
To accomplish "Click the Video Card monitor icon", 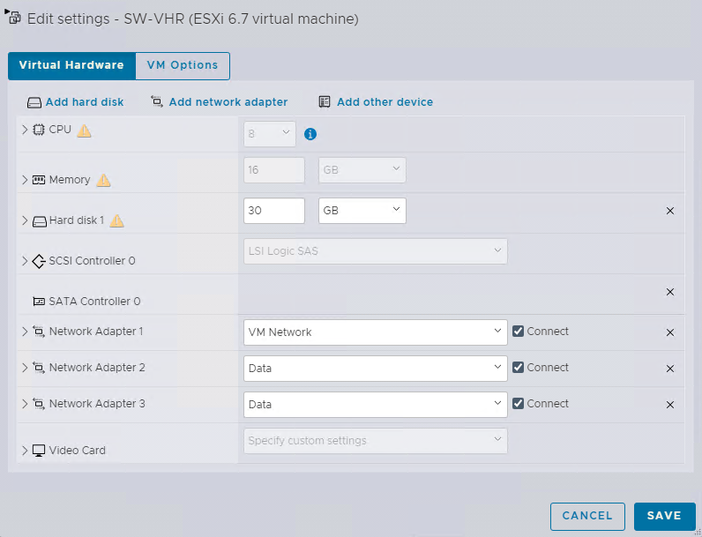I will click(x=39, y=451).
